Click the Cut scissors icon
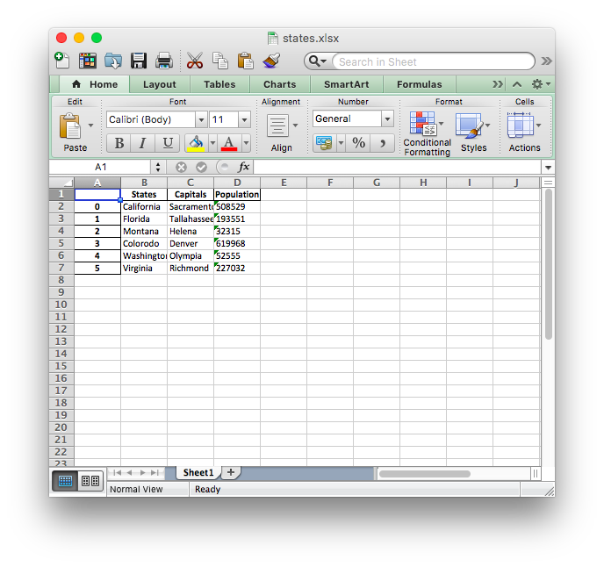This screenshot has height=567, width=604. [x=194, y=61]
